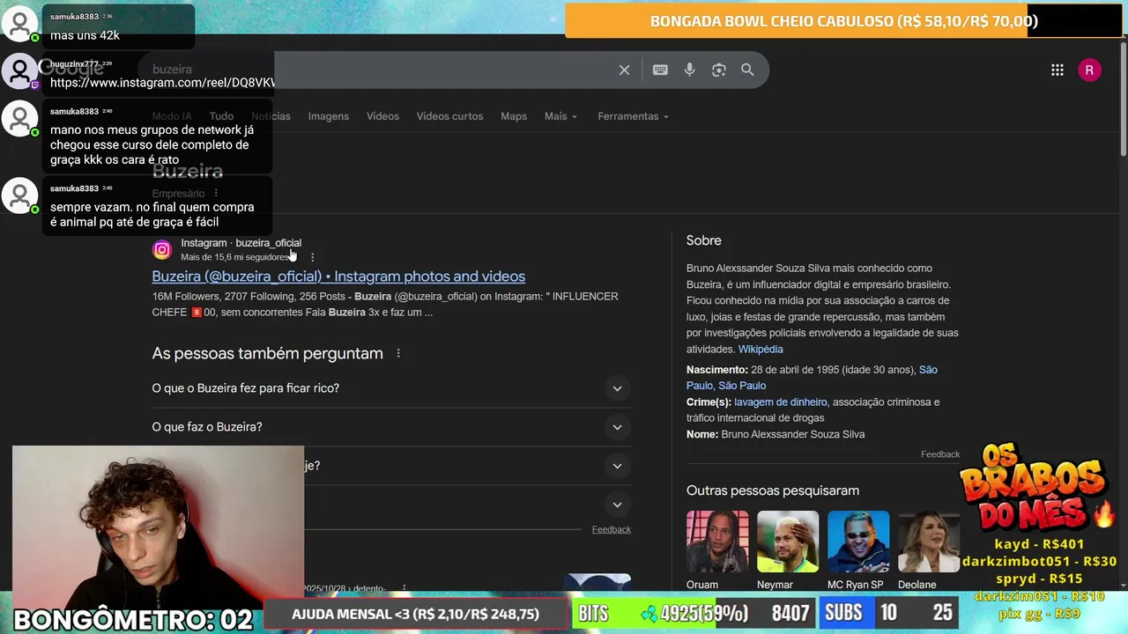Open the on-screen keyboard icon in search bar

click(660, 70)
